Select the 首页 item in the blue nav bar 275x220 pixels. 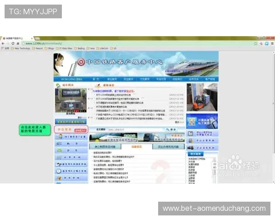(x=96, y=79)
